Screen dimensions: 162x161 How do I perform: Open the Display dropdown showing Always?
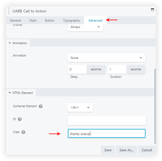(85, 27)
